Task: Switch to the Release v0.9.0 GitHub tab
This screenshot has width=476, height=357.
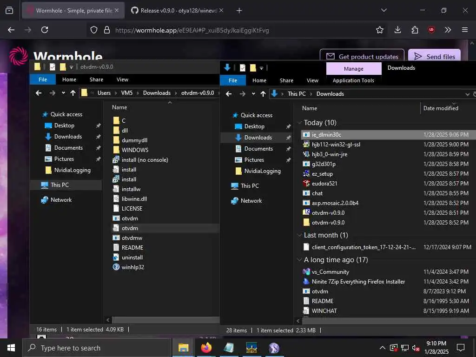Action: pos(177,10)
